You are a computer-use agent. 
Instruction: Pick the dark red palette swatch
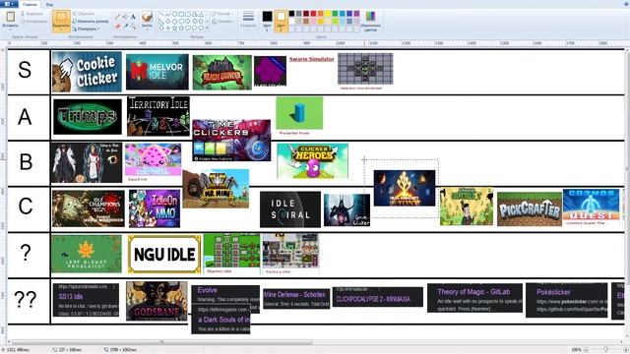point(306,14)
